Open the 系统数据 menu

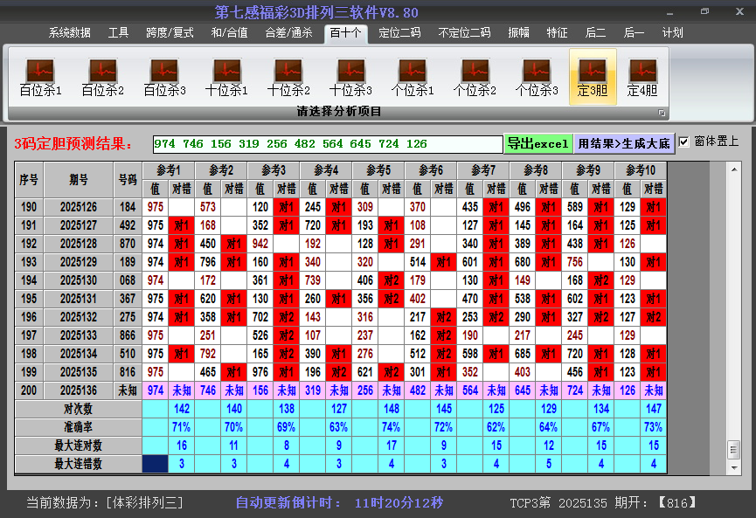[x=70, y=33]
